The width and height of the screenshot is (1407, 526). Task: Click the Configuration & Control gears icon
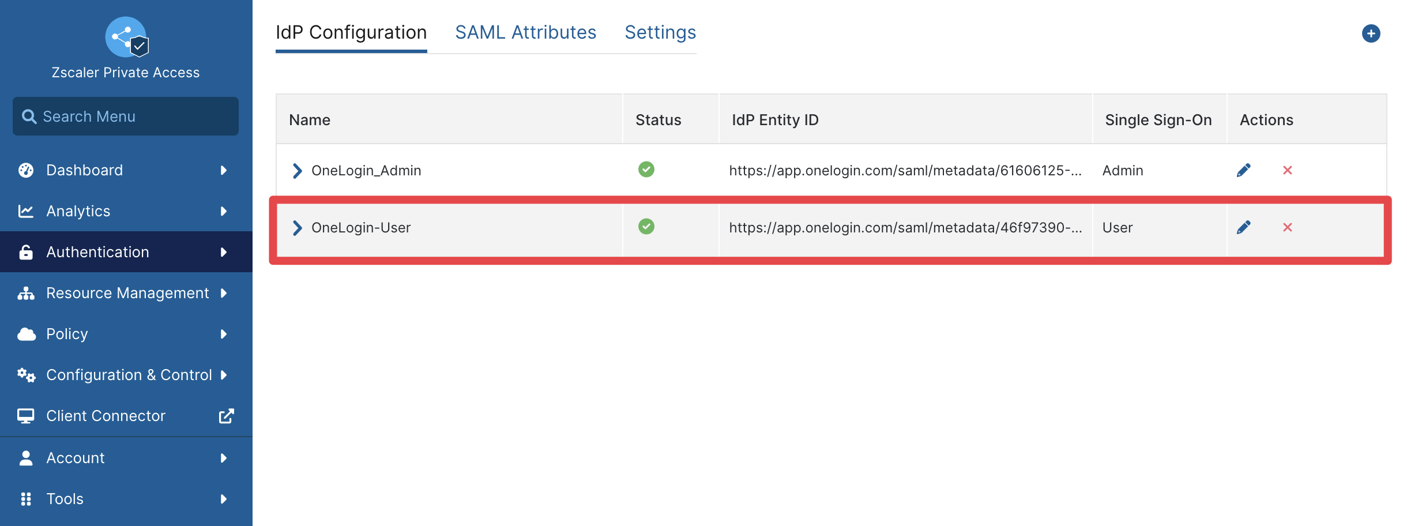26,375
